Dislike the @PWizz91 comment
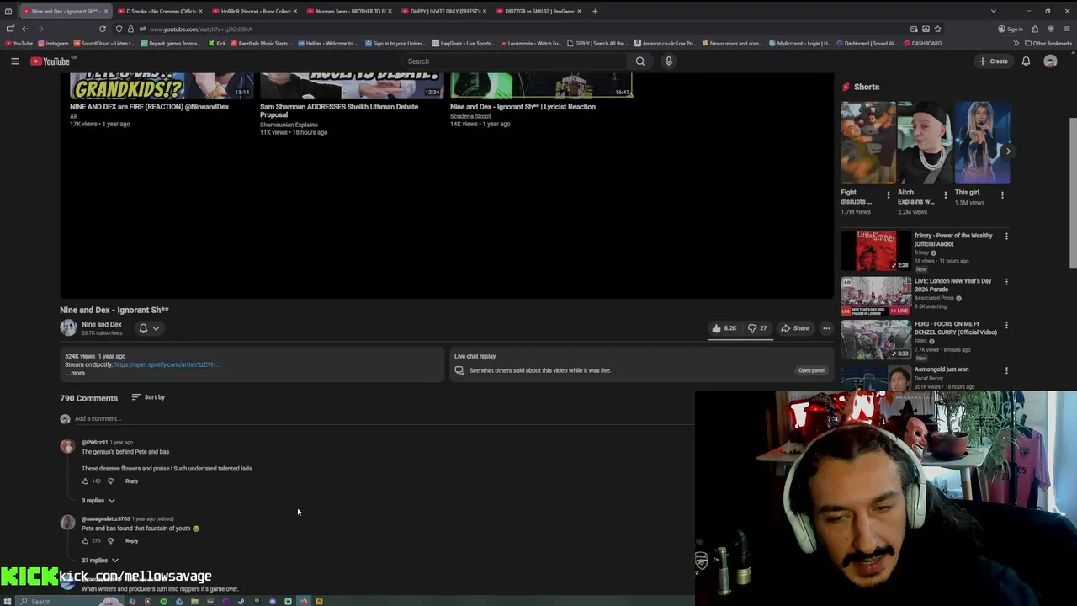1077x606 pixels. [x=110, y=481]
